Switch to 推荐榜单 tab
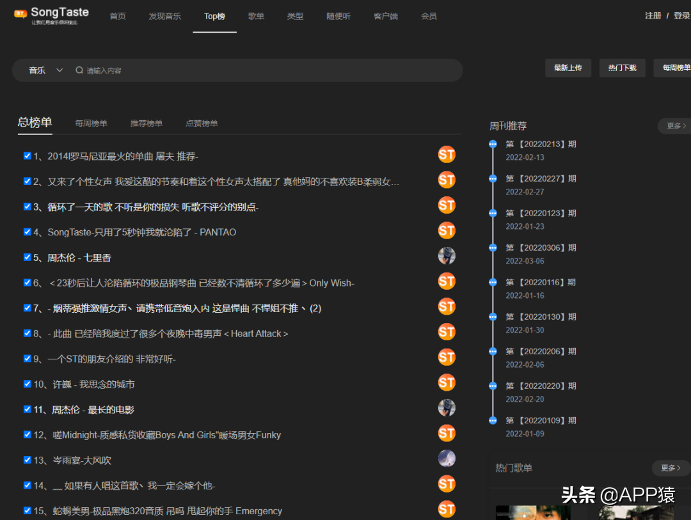 click(147, 123)
